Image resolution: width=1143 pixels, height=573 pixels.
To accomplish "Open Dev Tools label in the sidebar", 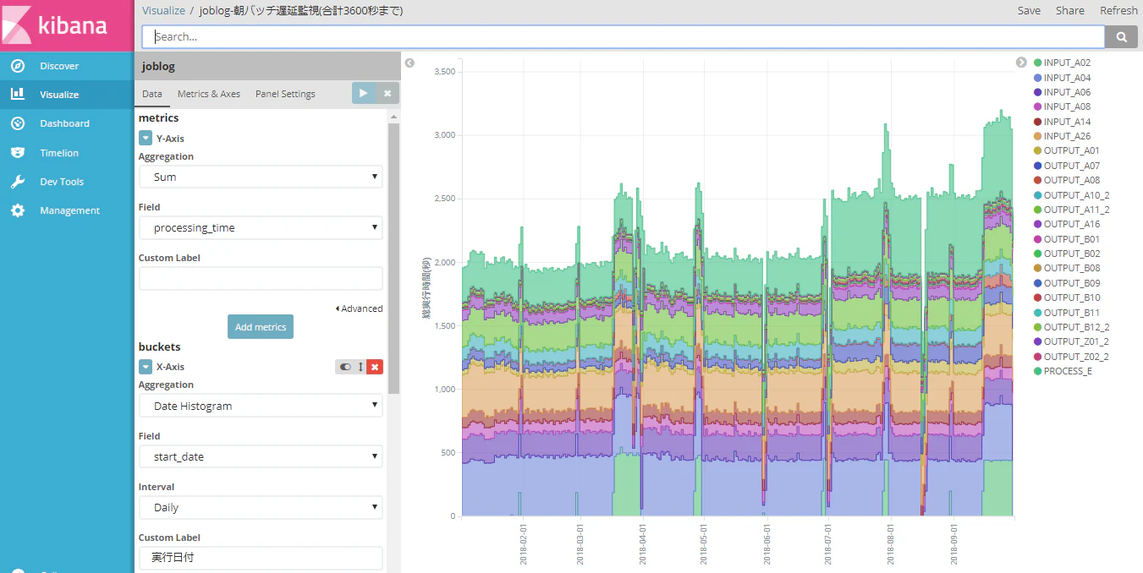I will [62, 182].
